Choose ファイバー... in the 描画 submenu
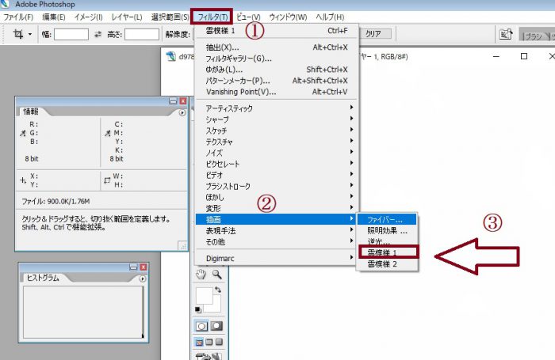This screenshot has width=555, height=360. [x=387, y=220]
